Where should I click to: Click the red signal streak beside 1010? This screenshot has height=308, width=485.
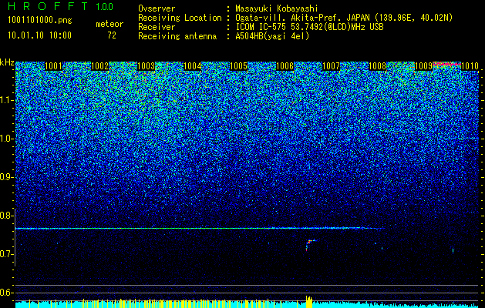click(x=446, y=64)
